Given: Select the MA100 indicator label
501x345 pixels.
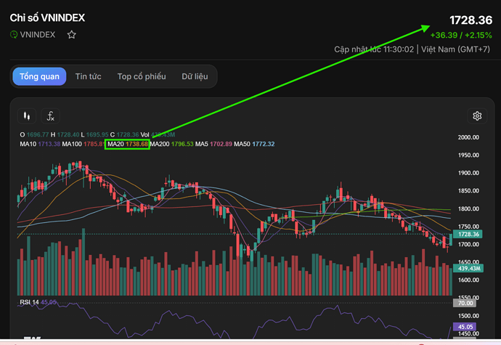Looking at the screenshot, I should (83, 144).
